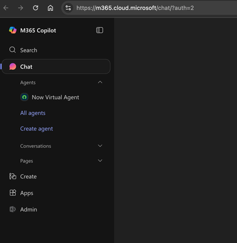
Task: Collapse the Agents section chevron
Action: pos(100,82)
